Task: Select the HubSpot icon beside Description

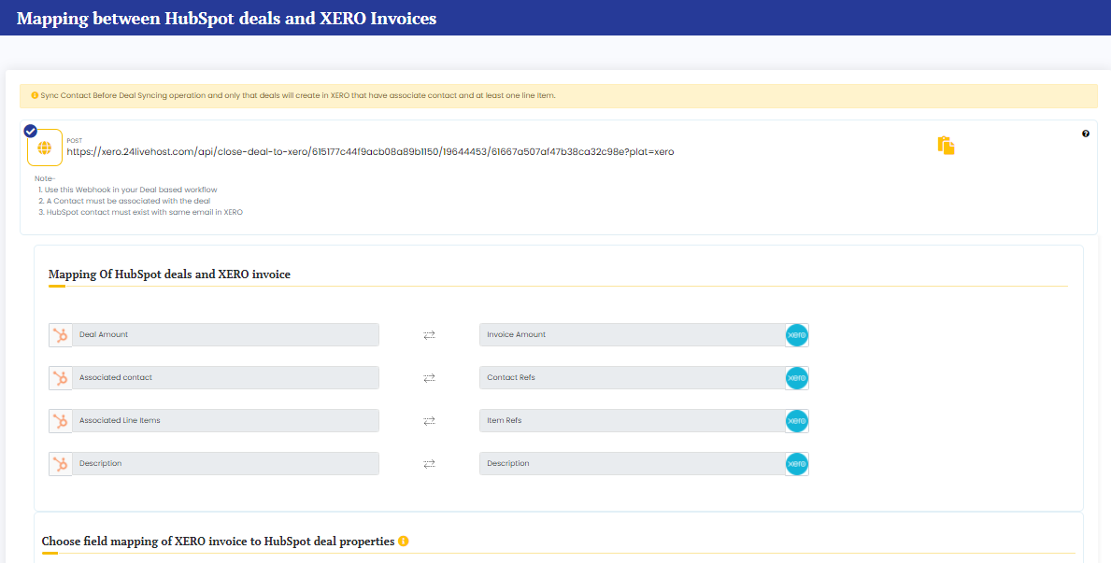Action: pos(61,463)
